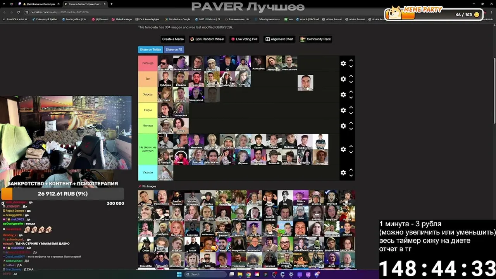Click the taskbar Search box
Screen dimensions: 496x279
coord(205,274)
